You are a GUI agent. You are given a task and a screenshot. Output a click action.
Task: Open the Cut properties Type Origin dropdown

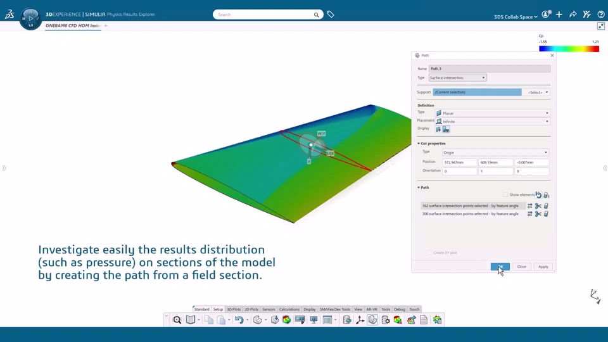(495, 153)
